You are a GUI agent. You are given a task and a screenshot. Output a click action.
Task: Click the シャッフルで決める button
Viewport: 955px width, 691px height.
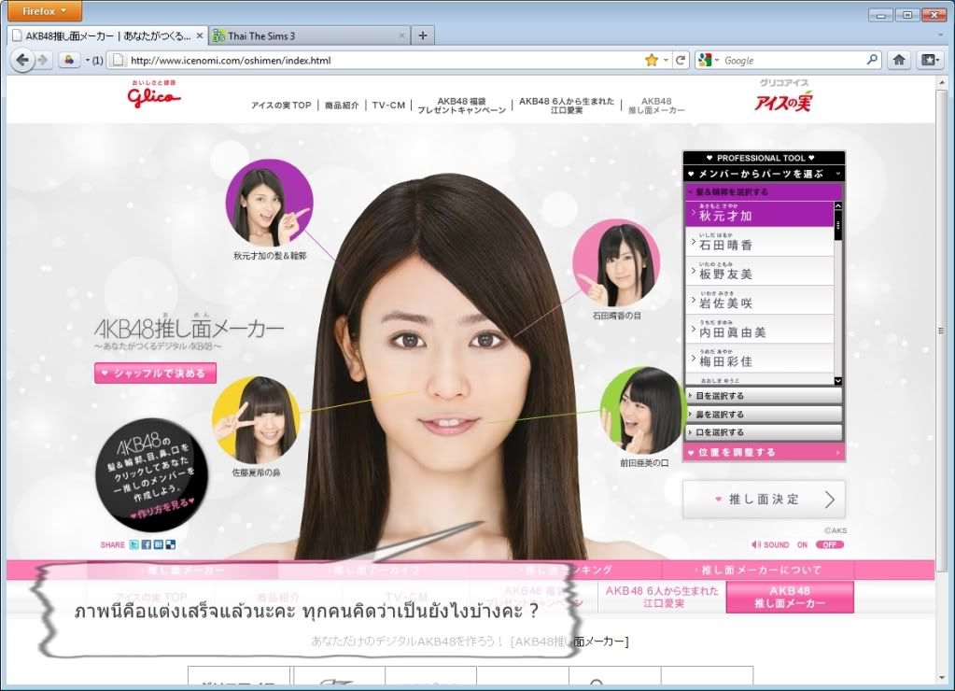(x=155, y=373)
